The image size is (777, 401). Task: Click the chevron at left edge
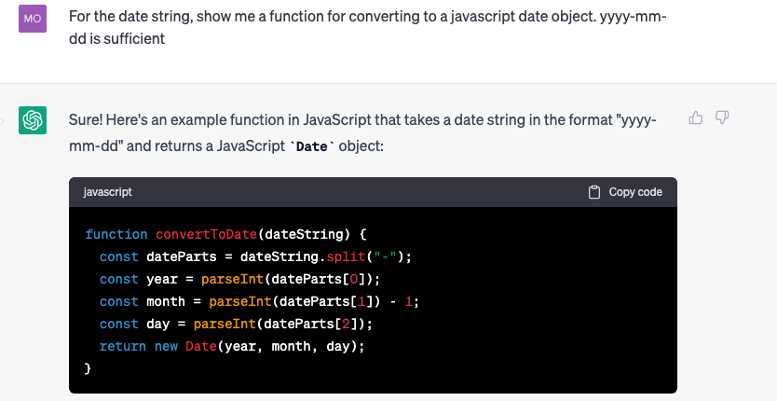(3, 120)
